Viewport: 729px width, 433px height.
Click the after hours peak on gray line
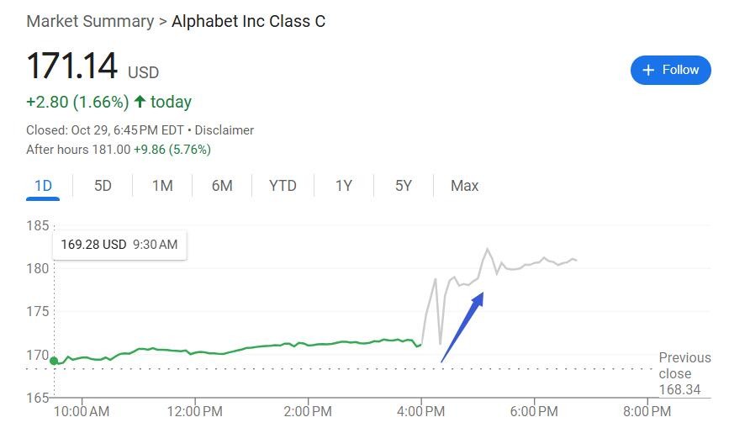click(487, 249)
